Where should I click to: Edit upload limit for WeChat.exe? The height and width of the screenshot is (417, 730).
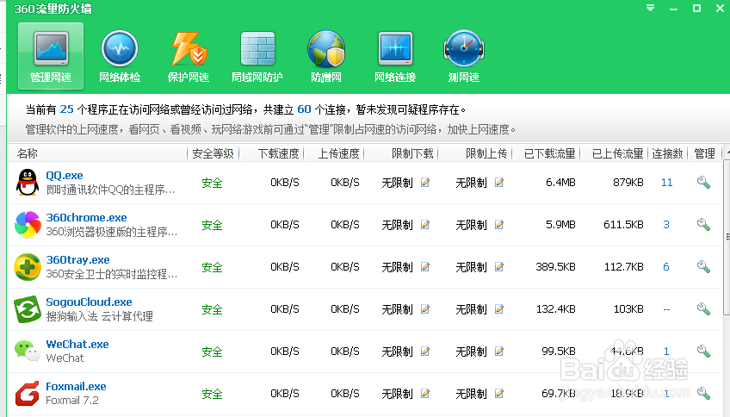click(499, 352)
